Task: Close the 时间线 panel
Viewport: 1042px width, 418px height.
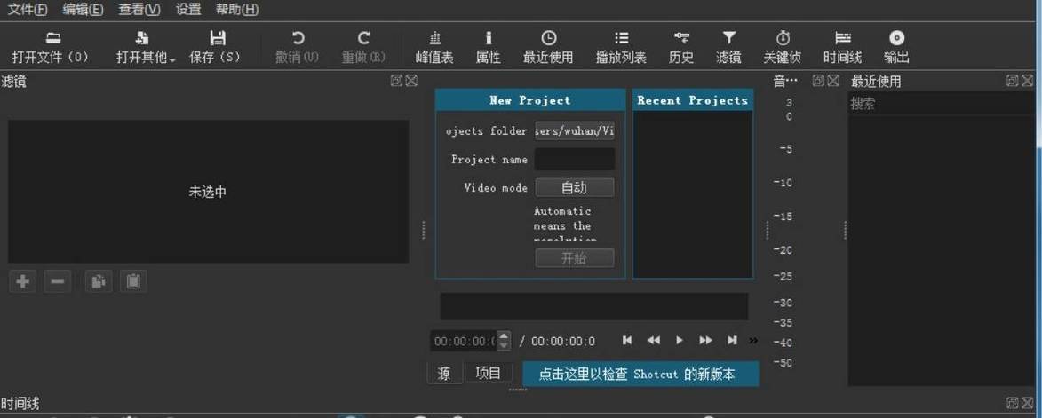Action: pos(1027,403)
